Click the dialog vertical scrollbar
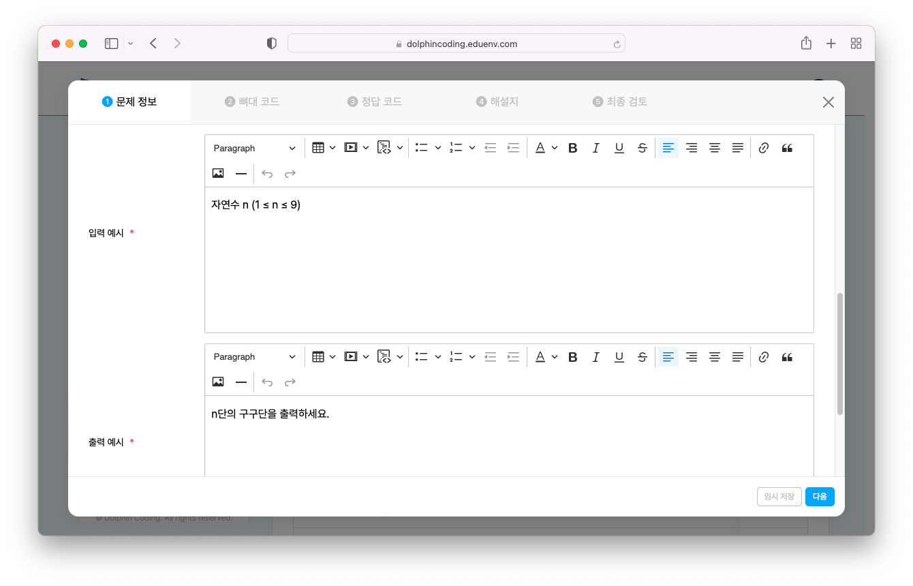Viewport: 913px width, 586px height. click(x=840, y=354)
